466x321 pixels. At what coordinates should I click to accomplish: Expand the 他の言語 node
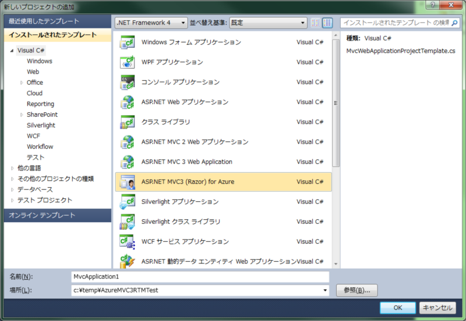12,168
